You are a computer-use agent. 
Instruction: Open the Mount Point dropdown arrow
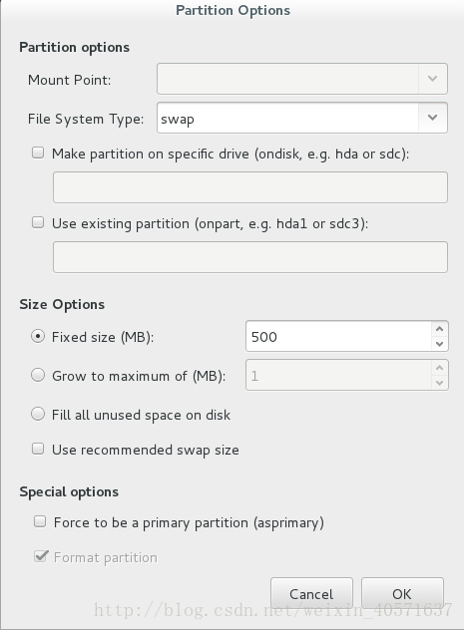[433, 79]
